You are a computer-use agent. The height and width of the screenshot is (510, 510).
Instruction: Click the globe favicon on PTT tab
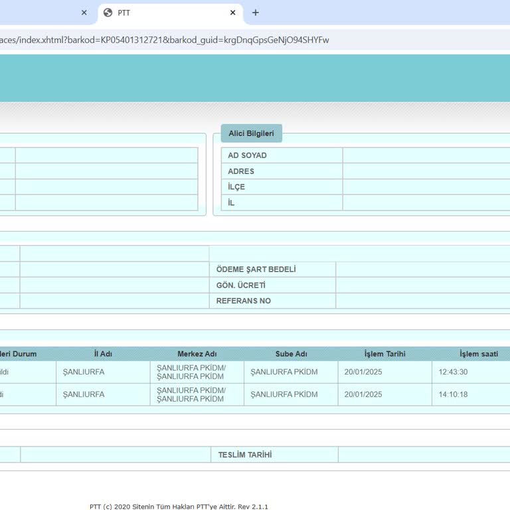click(108, 13)
